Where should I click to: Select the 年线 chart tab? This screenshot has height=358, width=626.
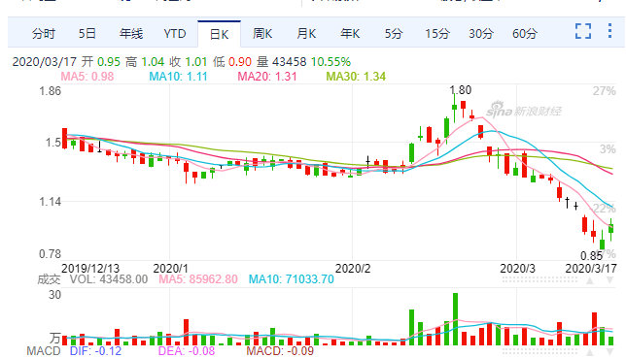131,34
